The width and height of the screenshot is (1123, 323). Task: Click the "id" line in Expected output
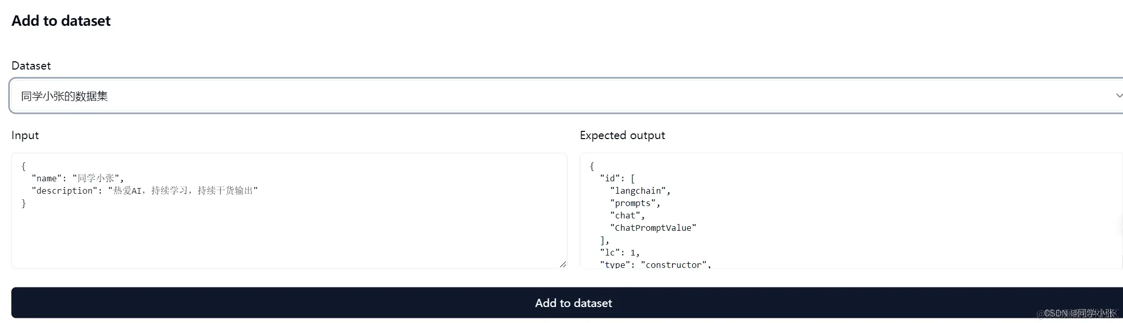(x=617, y=178)
